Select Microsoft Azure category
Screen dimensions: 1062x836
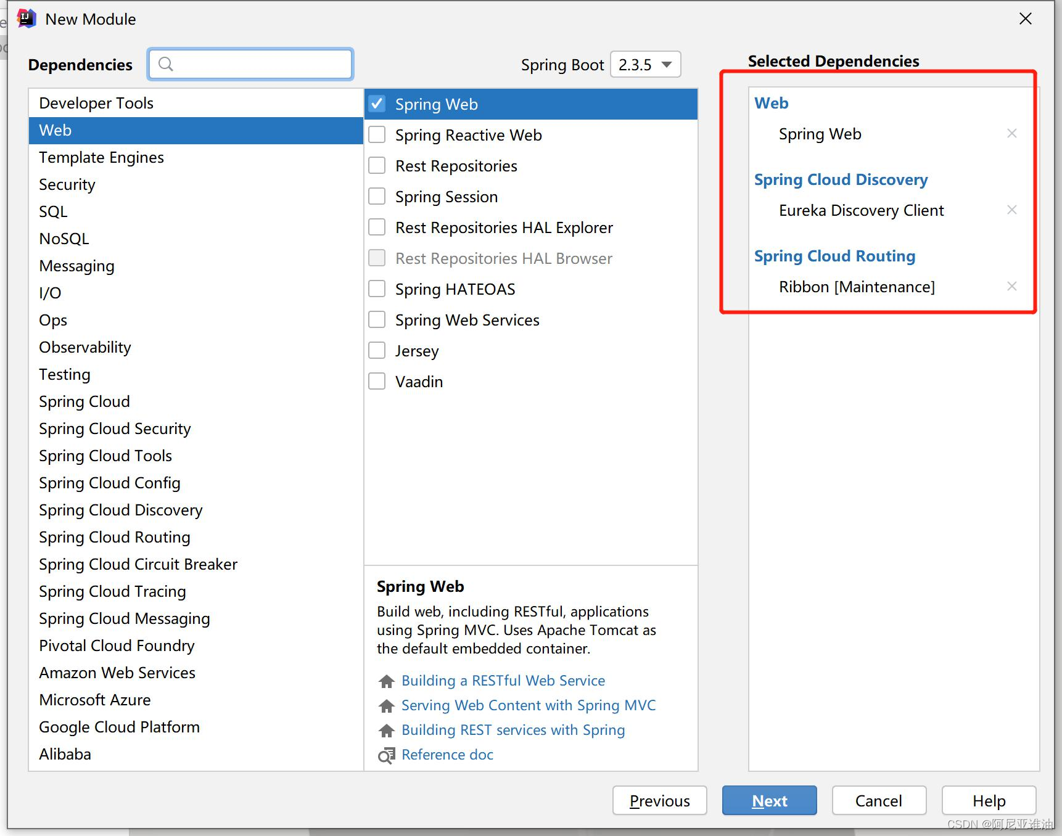click(x=196, y=700)
